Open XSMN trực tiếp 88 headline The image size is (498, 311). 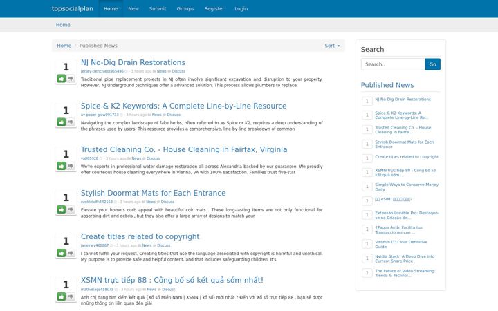[x=172, y=280]
